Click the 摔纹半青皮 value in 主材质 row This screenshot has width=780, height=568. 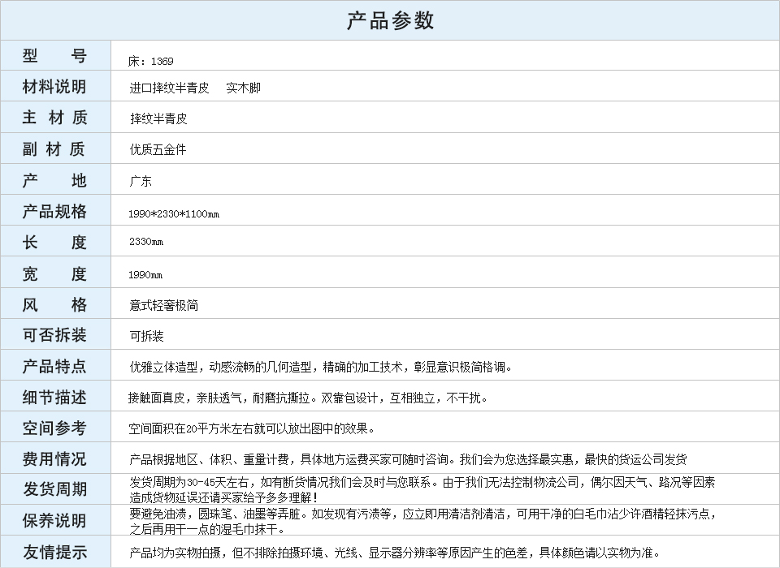pos(158,118)
